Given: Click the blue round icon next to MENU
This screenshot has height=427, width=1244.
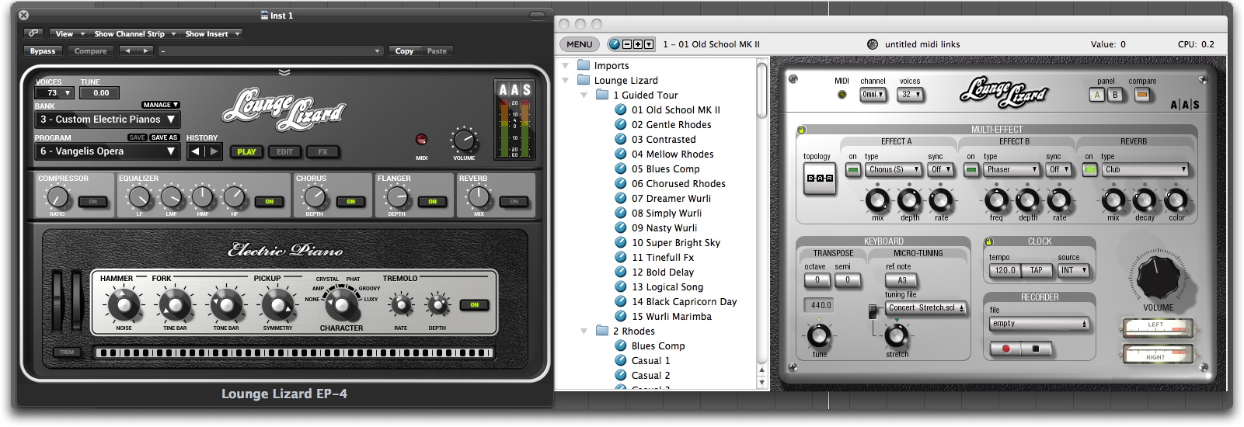Looking at the screenshot, I should click(614, 44).
